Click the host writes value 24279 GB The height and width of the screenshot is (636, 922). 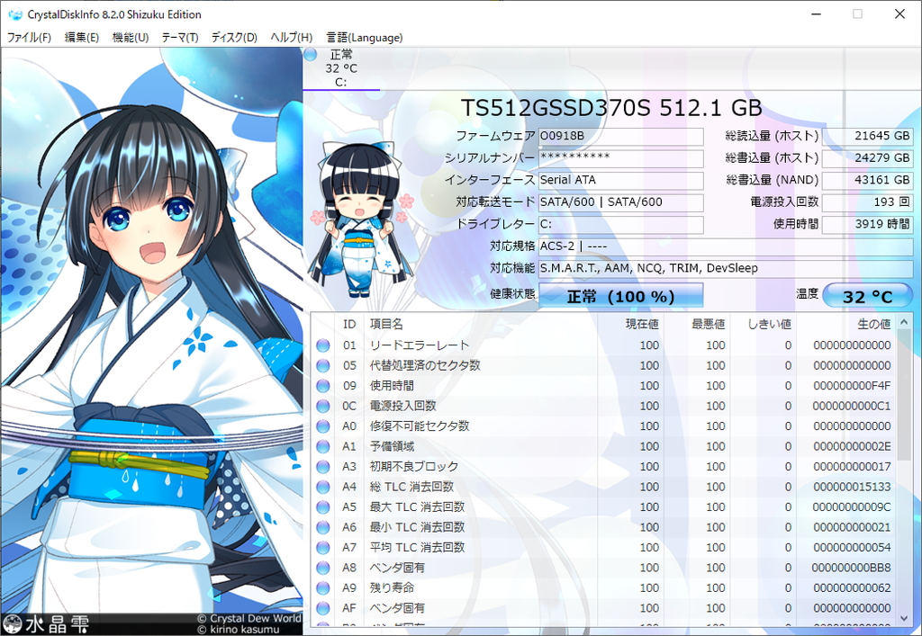click(867, 158)
